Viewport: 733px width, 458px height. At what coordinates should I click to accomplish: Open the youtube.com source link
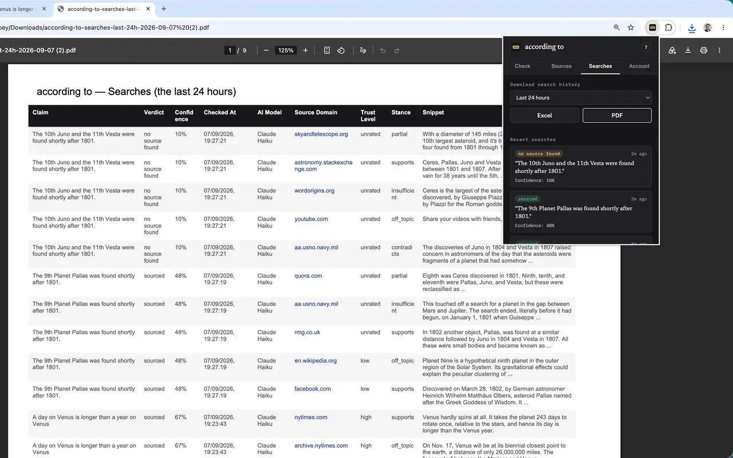tap(311, 219)
